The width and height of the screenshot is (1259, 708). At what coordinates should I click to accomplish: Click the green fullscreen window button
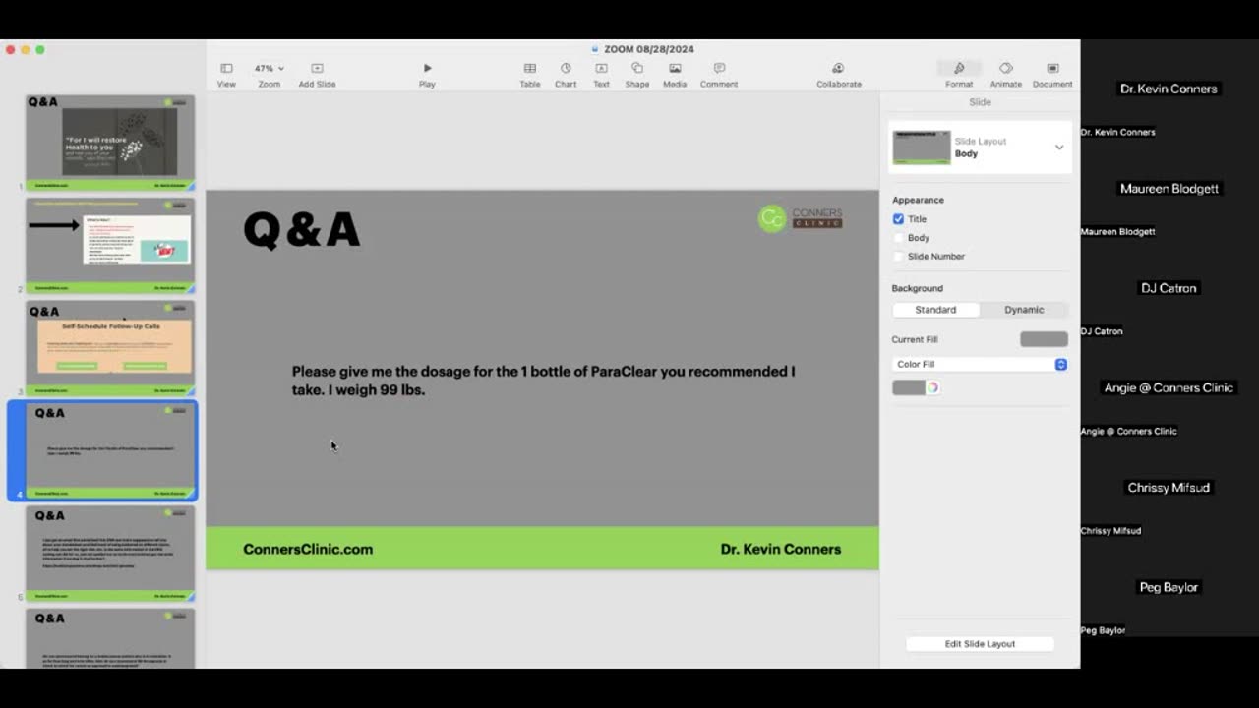point(40,49)
